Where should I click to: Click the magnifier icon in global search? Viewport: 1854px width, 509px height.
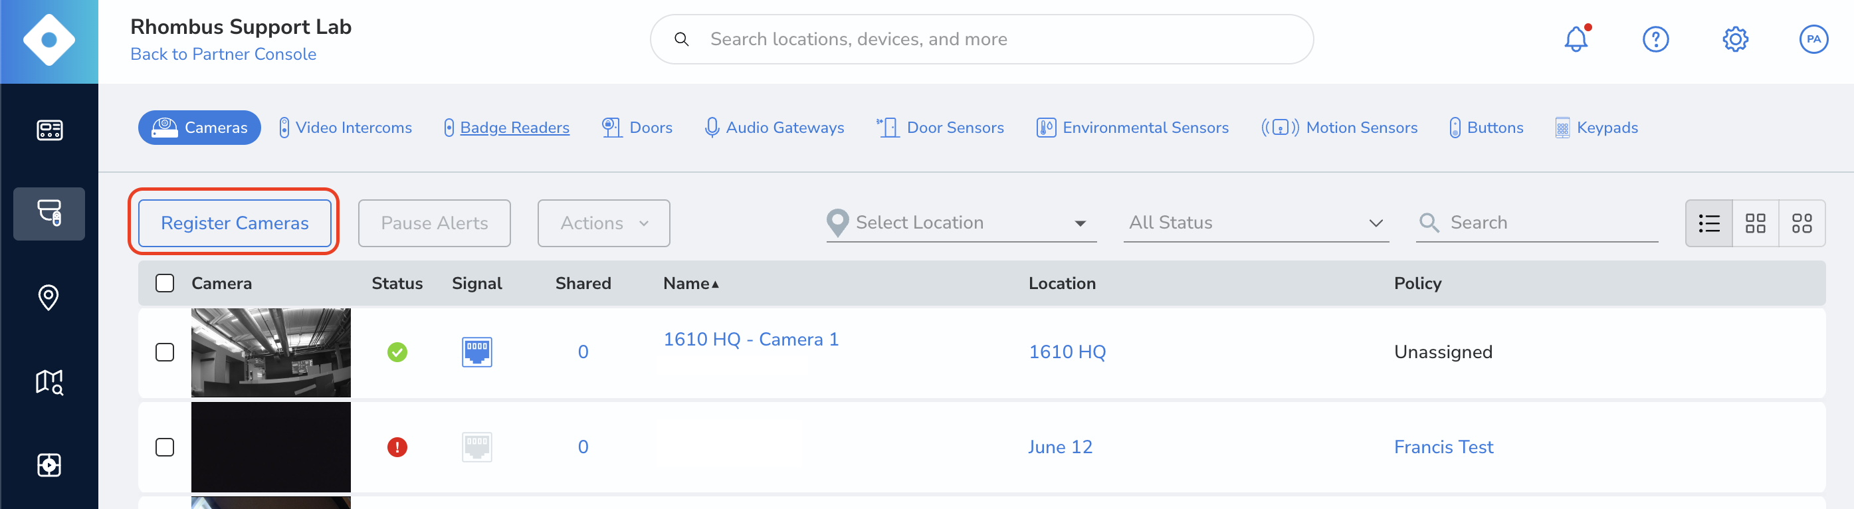681,39
